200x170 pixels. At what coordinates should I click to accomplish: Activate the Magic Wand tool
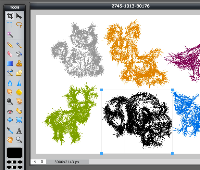[x=10, y=34]
